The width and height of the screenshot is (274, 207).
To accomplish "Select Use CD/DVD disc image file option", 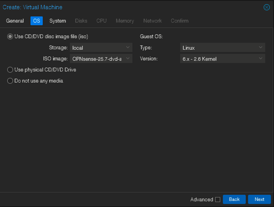I will click(10, 37).
